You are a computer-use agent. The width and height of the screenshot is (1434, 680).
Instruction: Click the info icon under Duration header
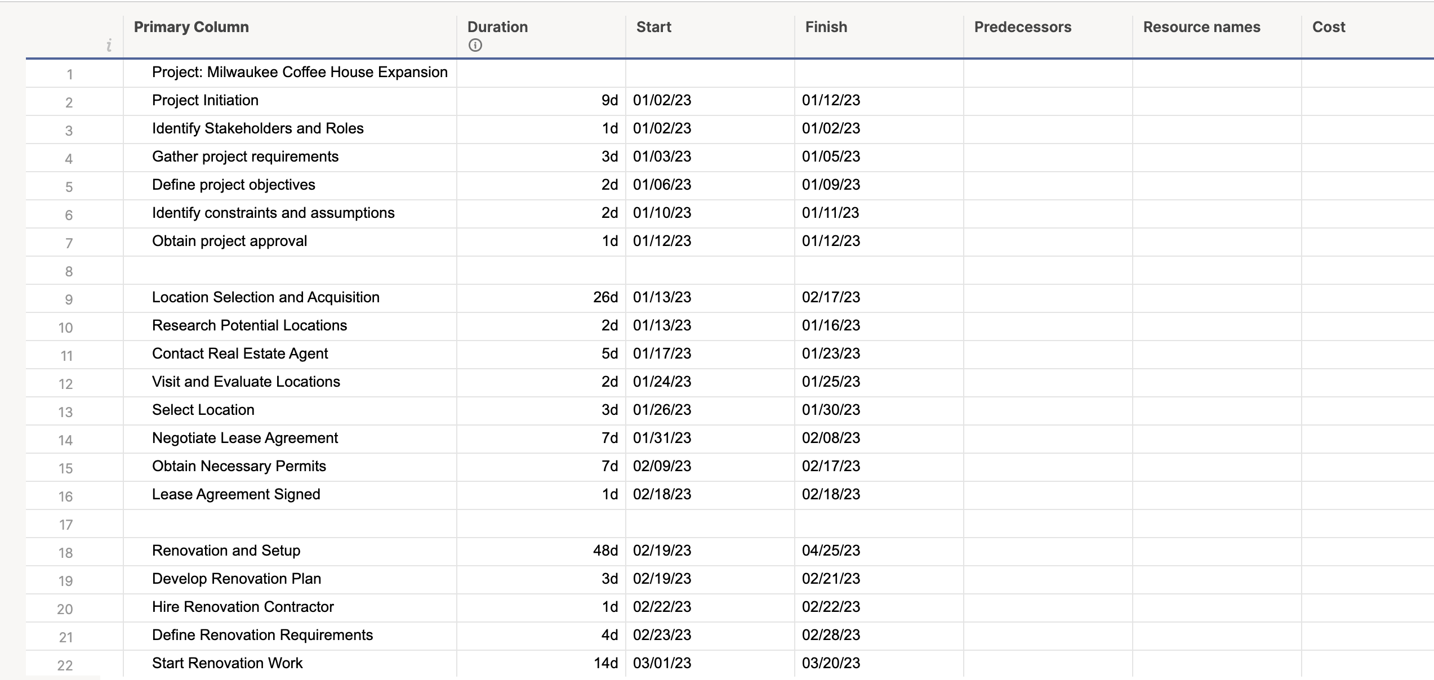coord(474,44)
